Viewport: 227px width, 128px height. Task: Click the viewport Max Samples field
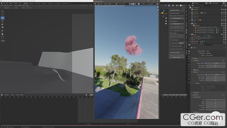click(215, 65)
